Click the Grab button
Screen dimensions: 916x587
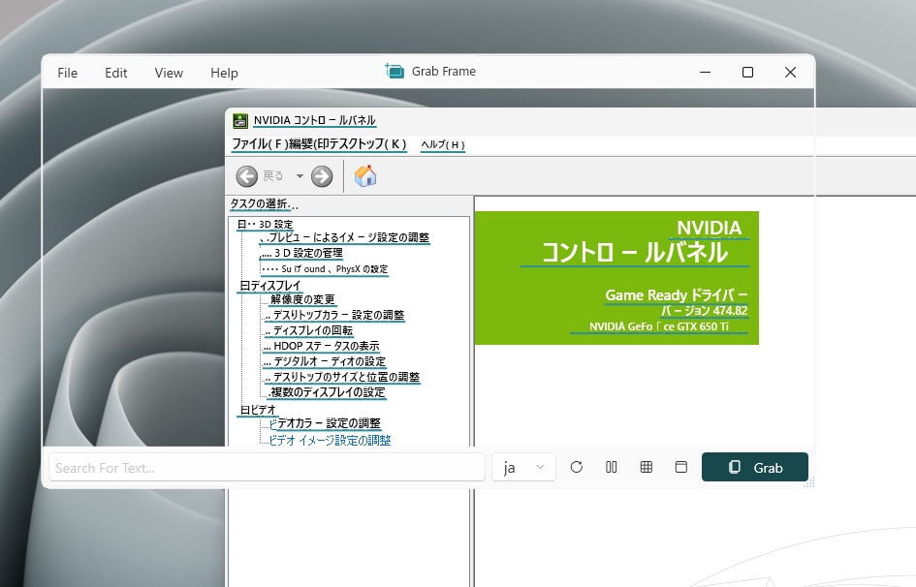point(755,468)
